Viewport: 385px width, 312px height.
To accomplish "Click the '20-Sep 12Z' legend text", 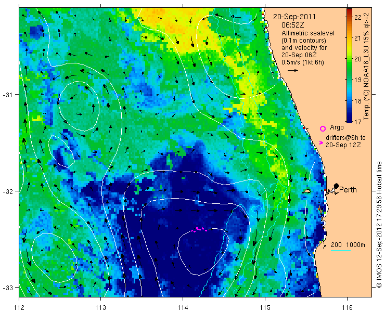I will point(343,145).
